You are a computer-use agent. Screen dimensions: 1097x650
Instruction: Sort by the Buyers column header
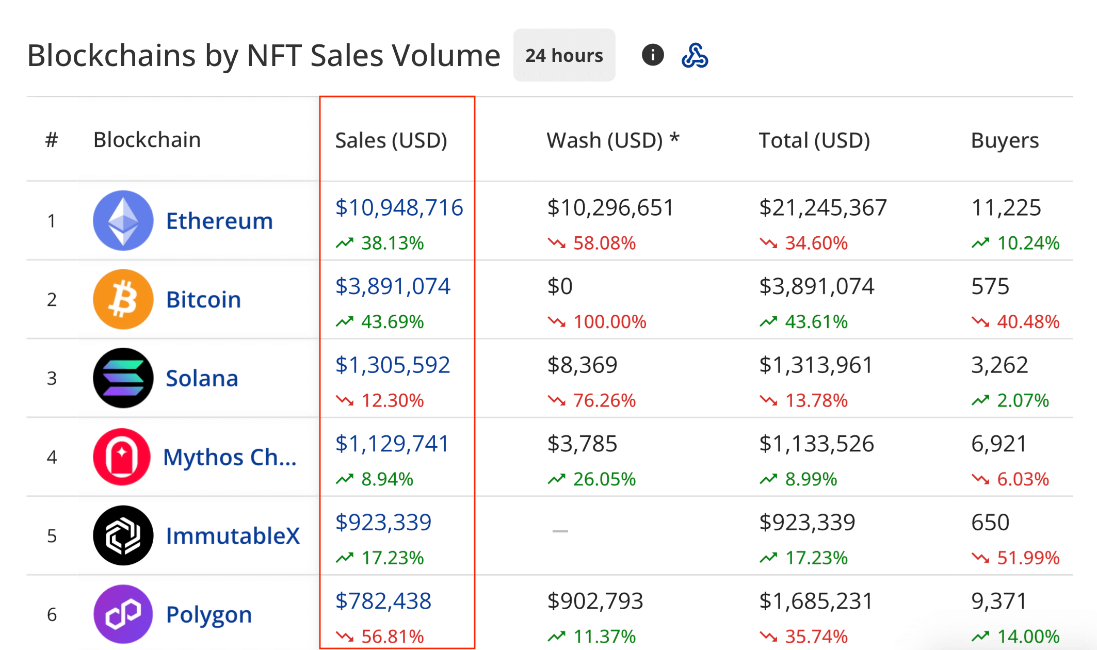point(1005,140)
